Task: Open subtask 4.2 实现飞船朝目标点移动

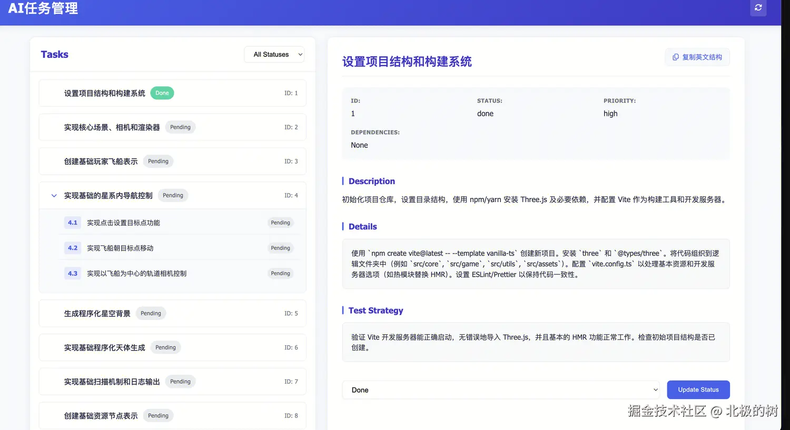Action: click(178, 248)
